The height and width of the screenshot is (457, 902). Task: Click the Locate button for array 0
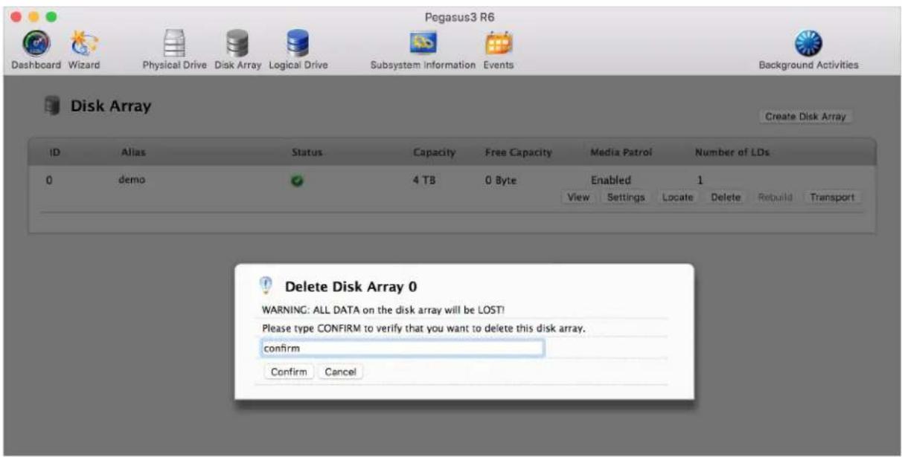click(677, 198)
